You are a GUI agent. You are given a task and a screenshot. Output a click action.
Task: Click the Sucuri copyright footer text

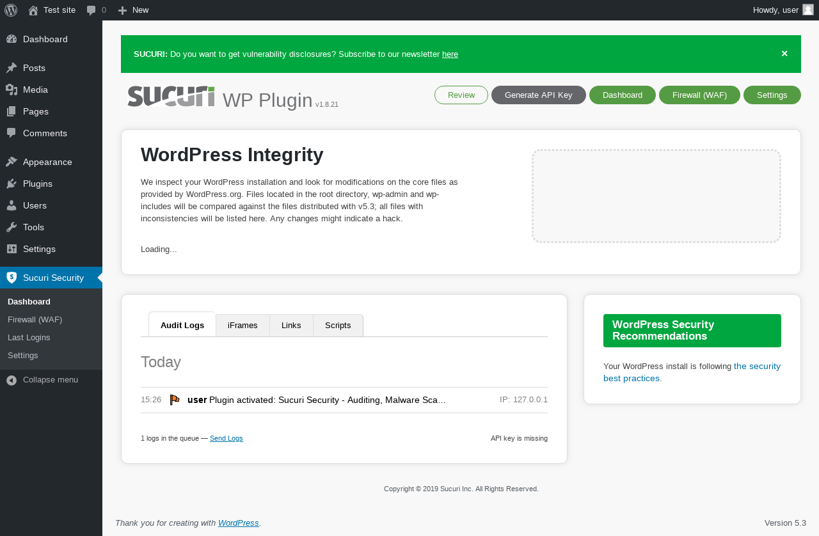coord(461,489)
